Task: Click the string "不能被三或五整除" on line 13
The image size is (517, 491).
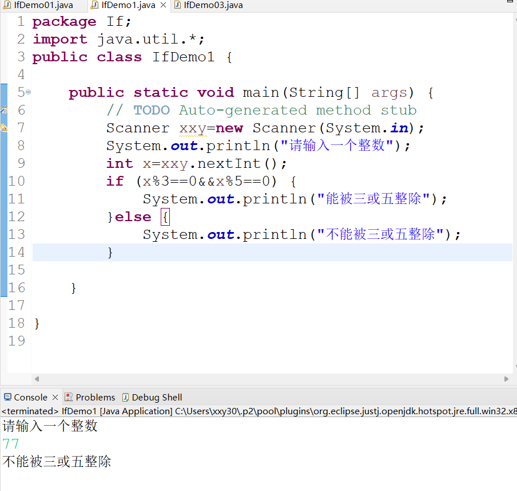Action: tap(380, 234)
